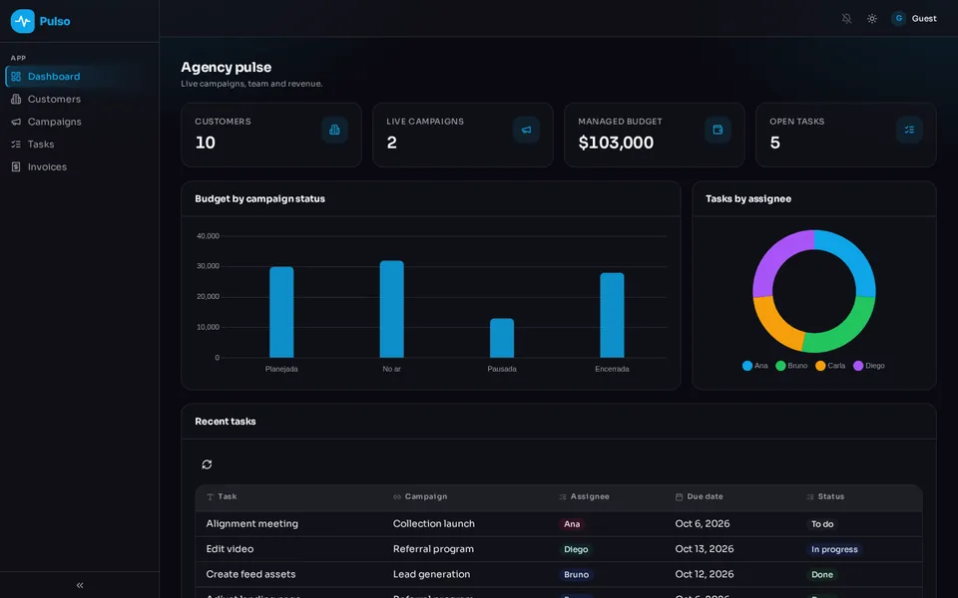Open the Campaigns sidebar section
958x598 pixels.
80,122
